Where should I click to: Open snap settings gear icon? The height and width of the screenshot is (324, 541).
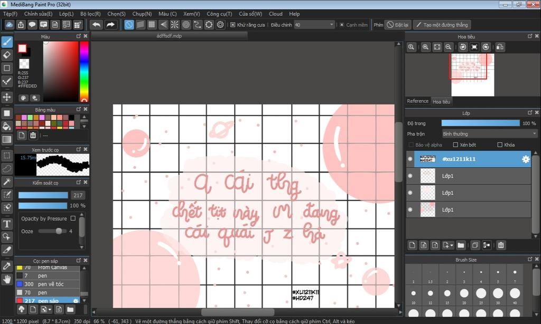pos(220,25)
